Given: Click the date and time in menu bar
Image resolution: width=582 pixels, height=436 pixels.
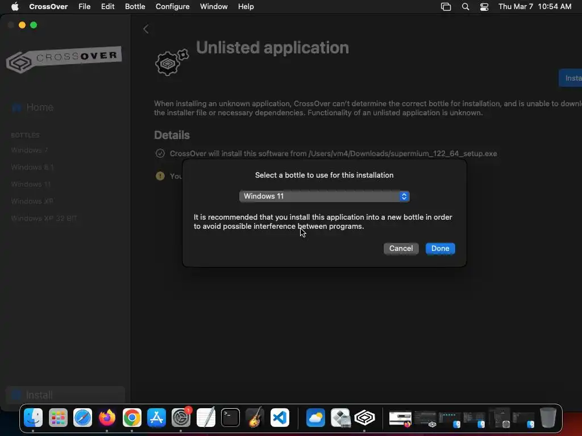Looking at the screenshot, I should [535, 7].
